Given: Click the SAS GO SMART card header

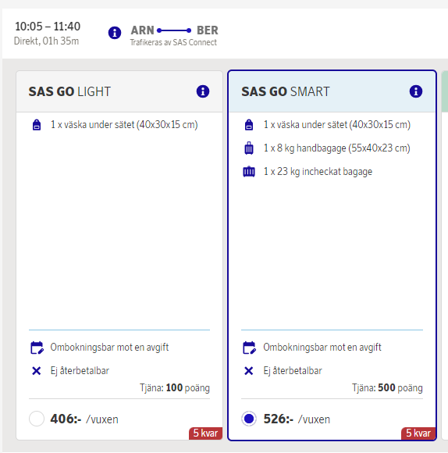Looking at the screenshot, I should pyautogui.click(x=332, y=91).
